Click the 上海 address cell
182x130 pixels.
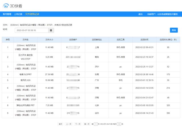point(97,47)
